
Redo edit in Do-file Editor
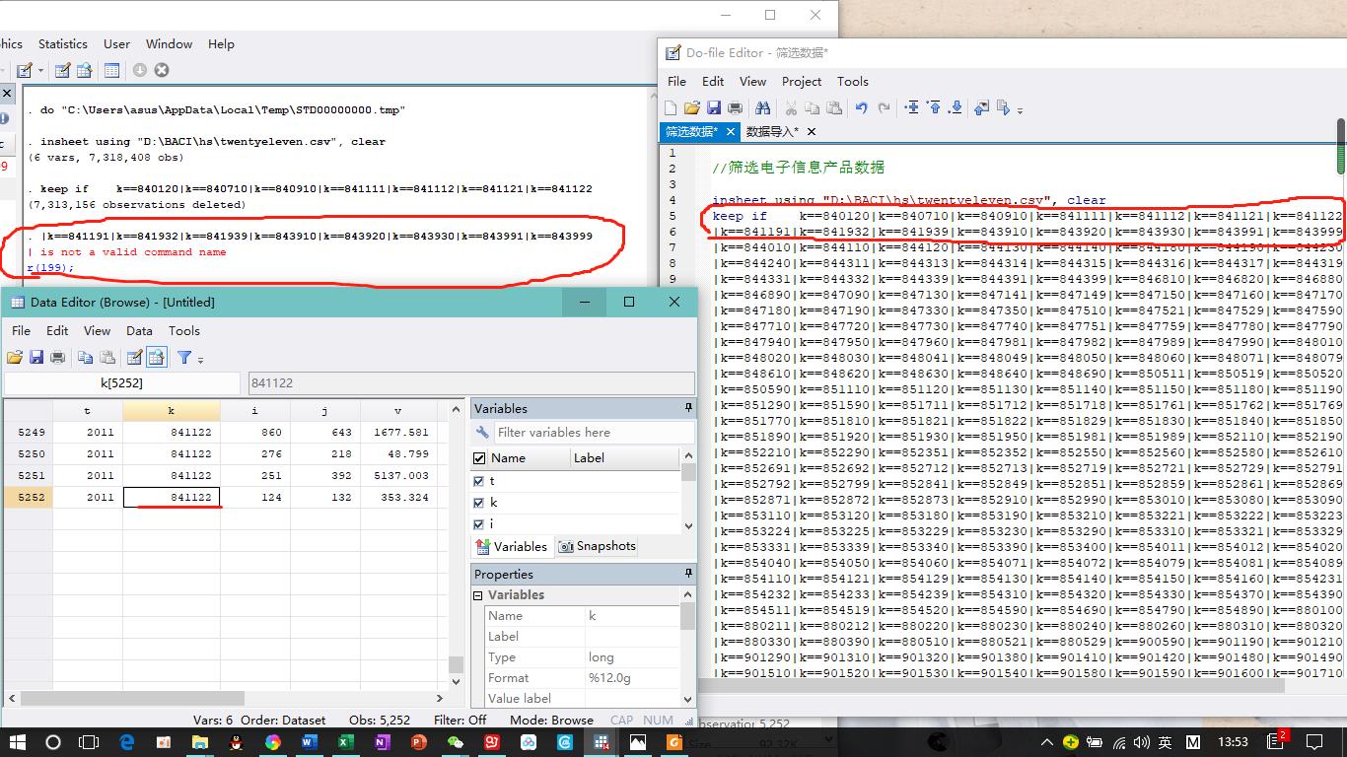tap(884, 107)
